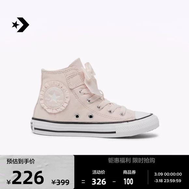Click the 钜惠福利 限时抢购 banner text
Image resolution: width=189 pixels, height=189 pixels.
tap(132, 160)
